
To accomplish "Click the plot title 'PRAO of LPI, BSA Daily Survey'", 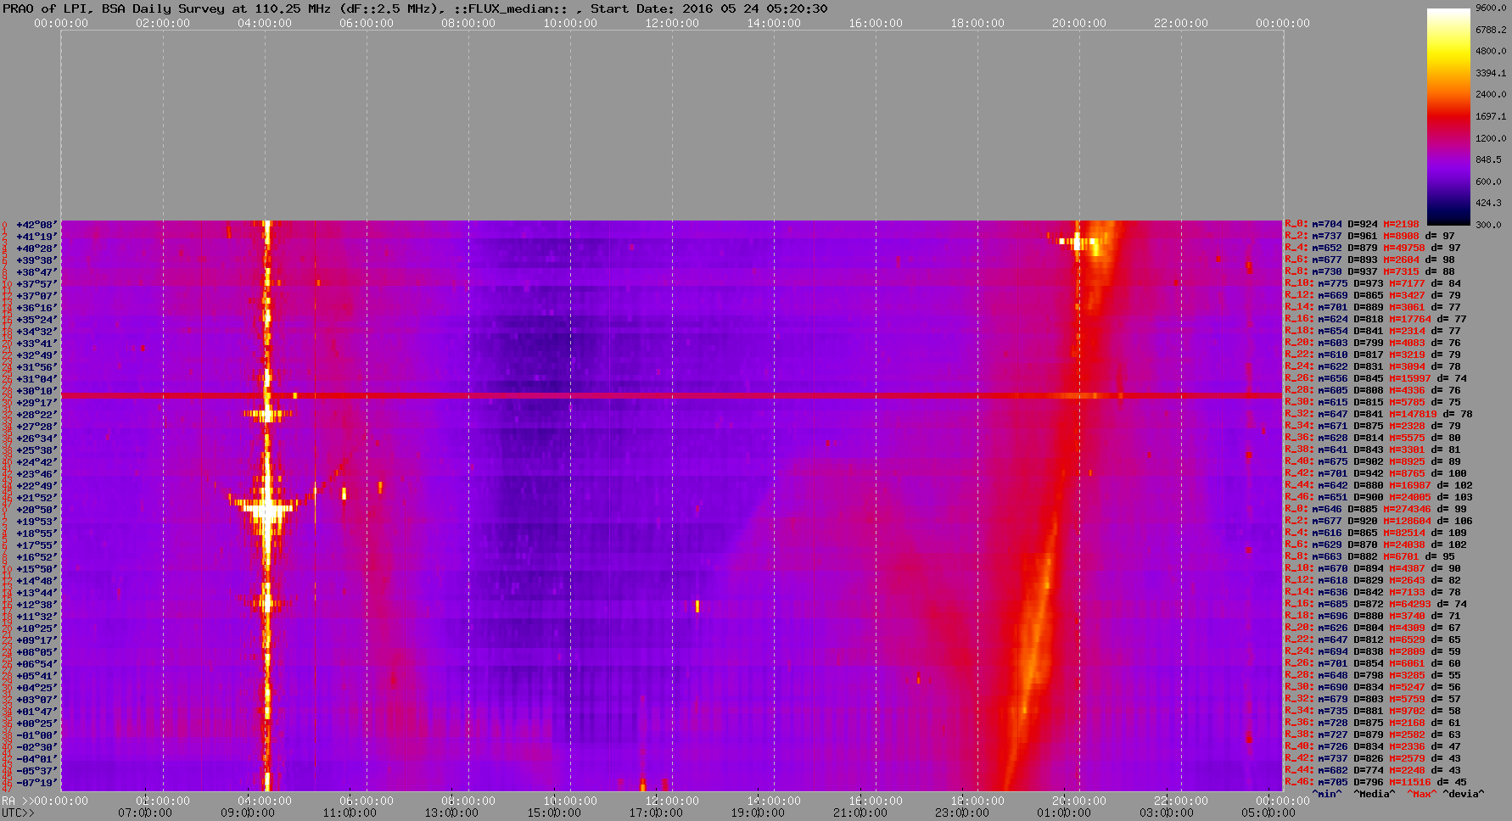I will (x=115, y=8).
